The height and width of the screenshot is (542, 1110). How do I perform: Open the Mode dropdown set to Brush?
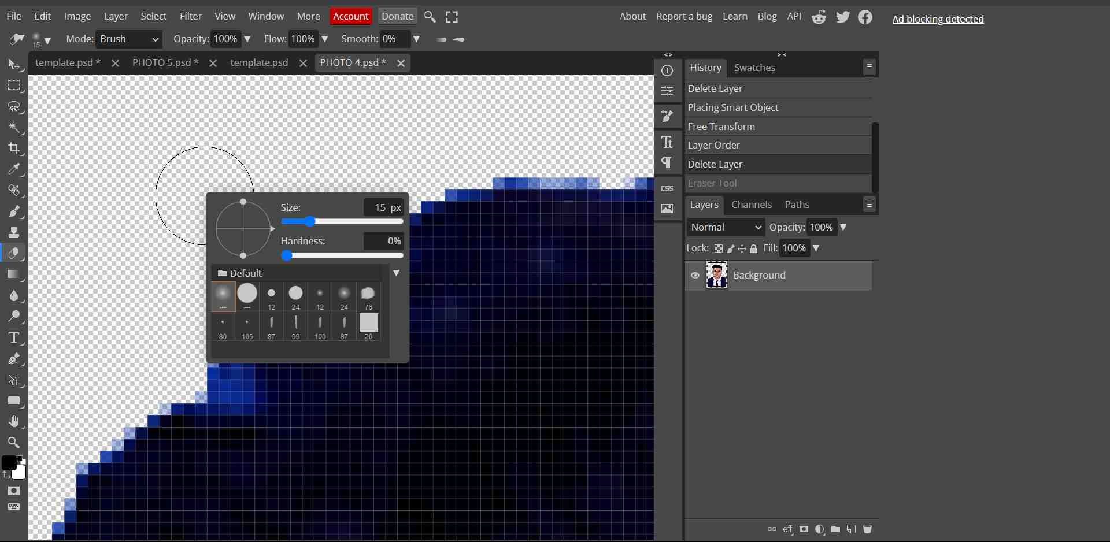click(129, 39)
